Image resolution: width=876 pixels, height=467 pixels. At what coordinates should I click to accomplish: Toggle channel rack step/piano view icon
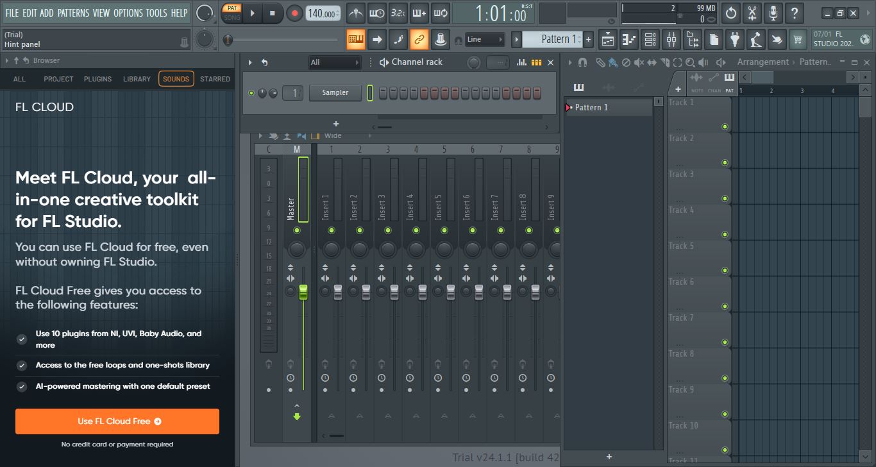click(536, 62)
